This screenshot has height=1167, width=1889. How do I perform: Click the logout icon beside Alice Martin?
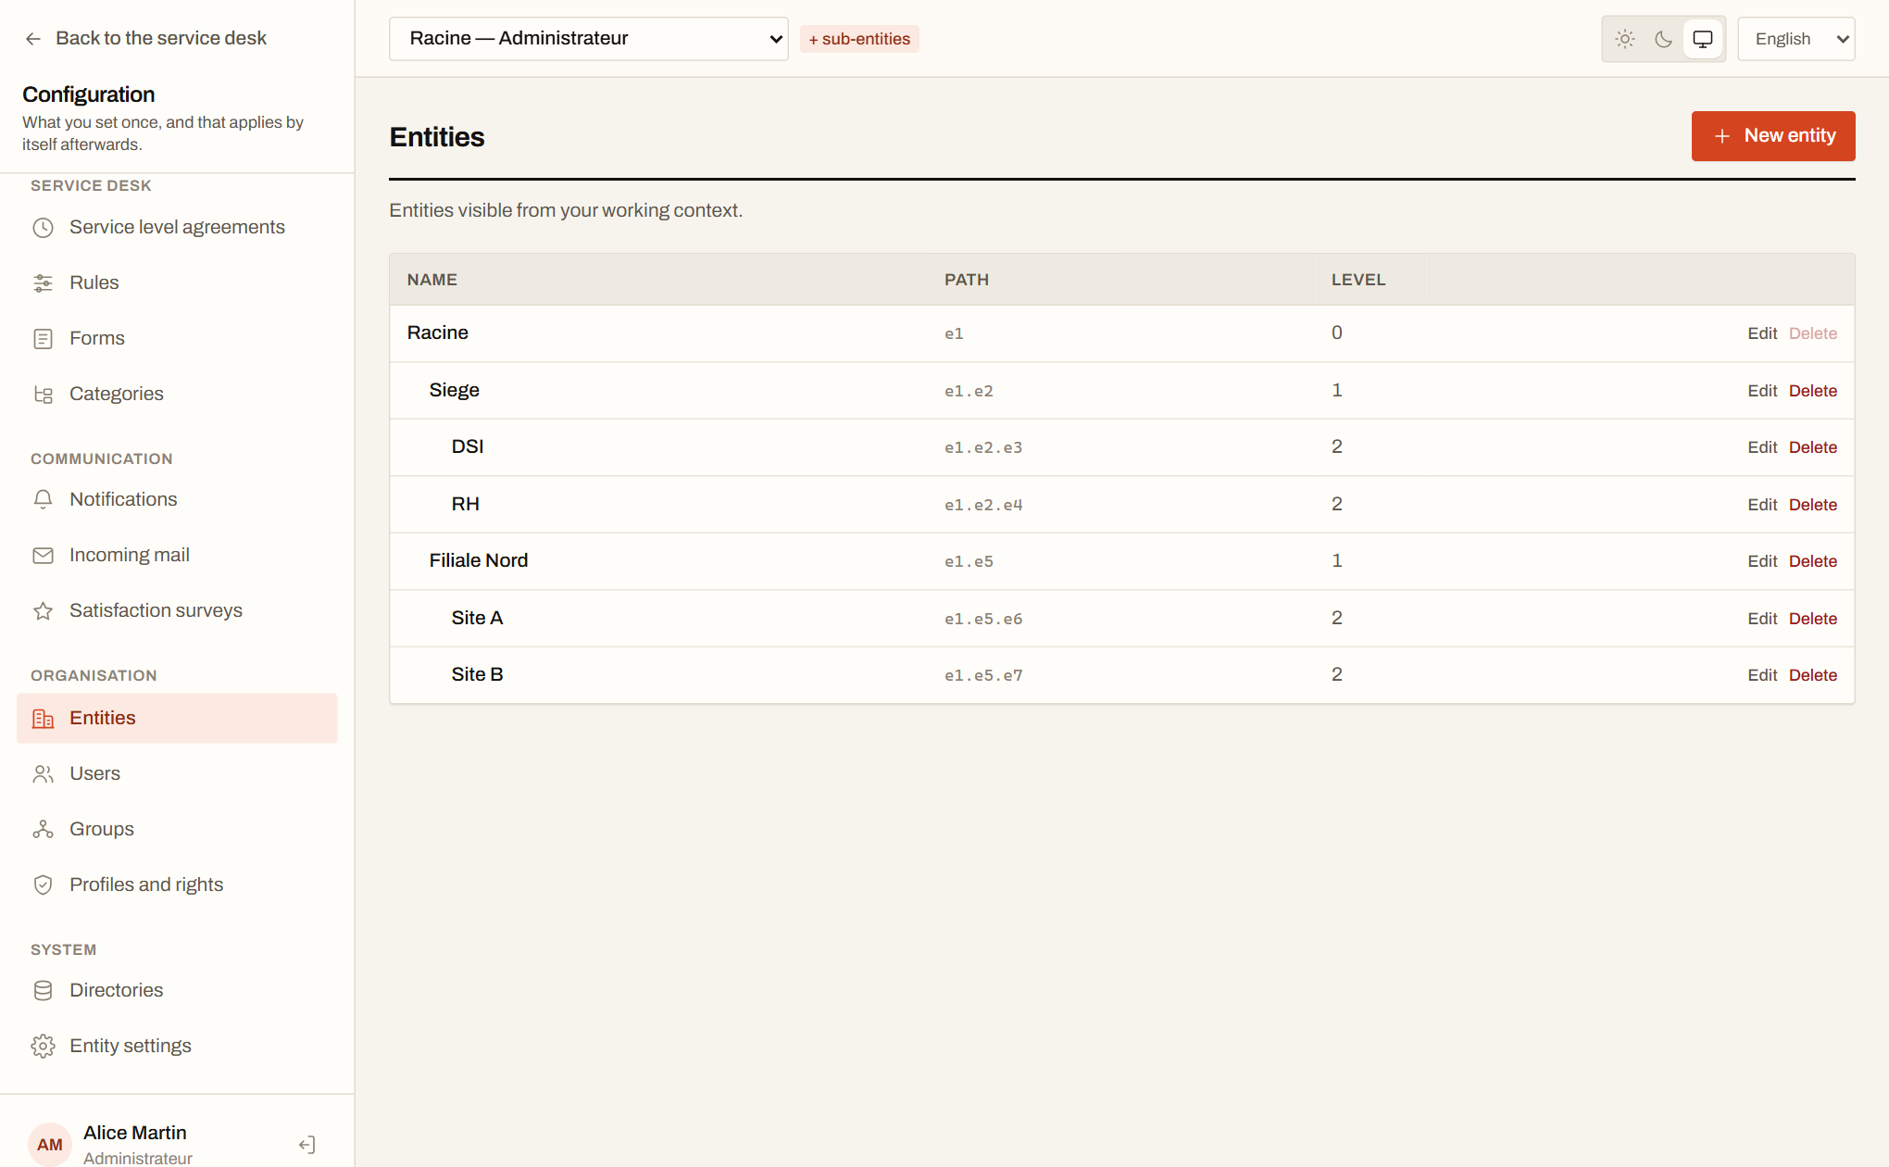[x=307, y=1145]
